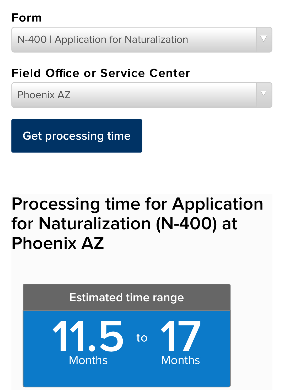295x390 pixels.
Task: Click the Months label under 11.5
Action: click(88, 360)
